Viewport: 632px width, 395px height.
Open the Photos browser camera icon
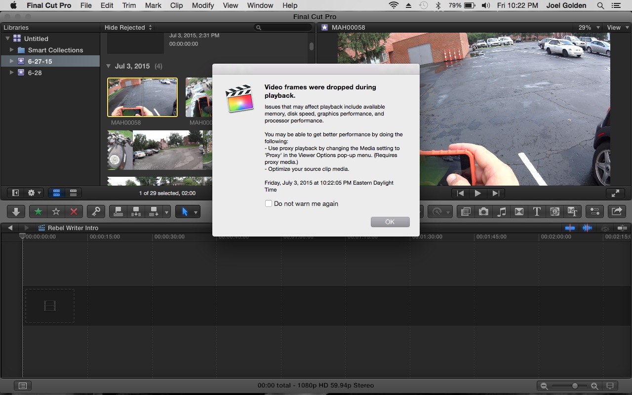pos(483,212)
